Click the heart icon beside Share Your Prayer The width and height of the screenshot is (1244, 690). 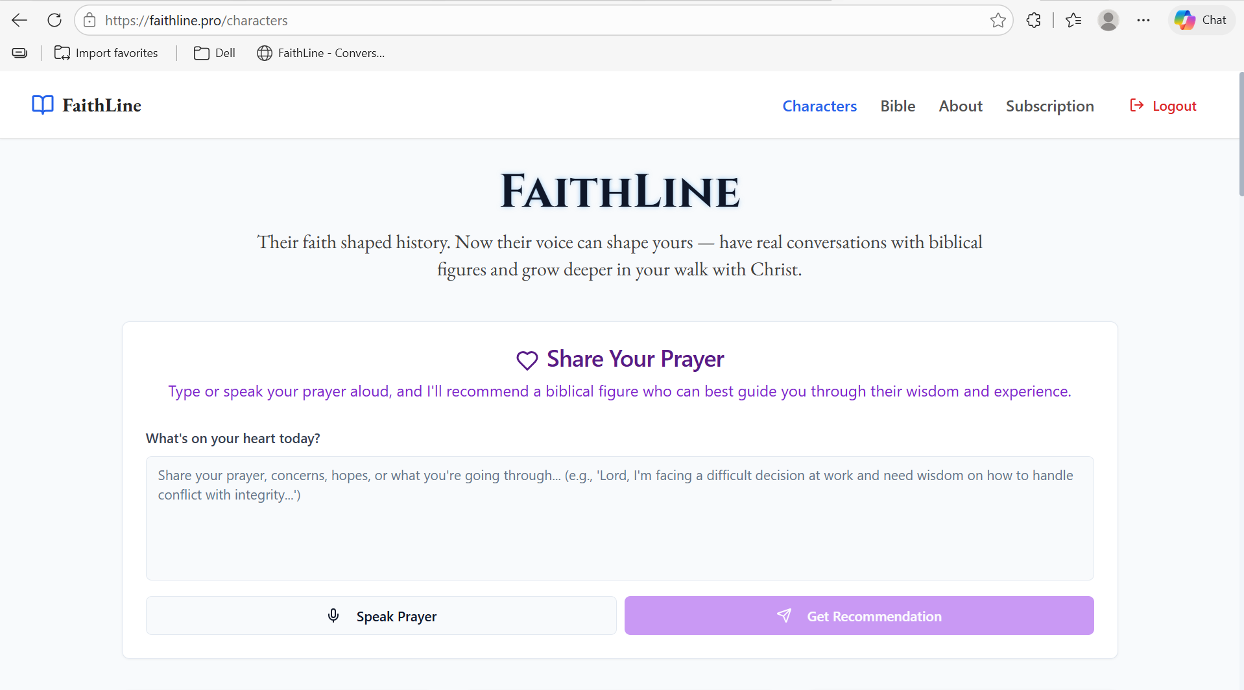[x=527, y=360]
